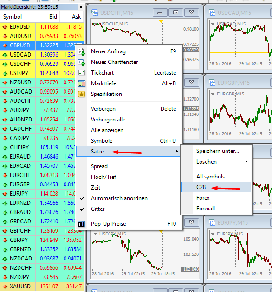Click the USDJPY price label 102.048

tap(190, 269)
